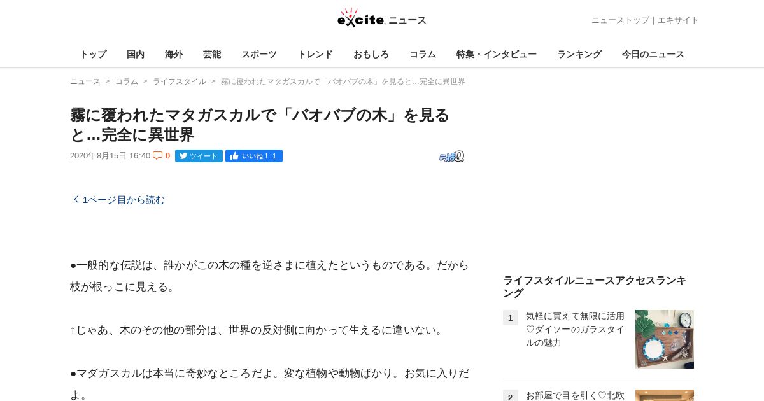This screenshot has width=764, height=401.
Task: Click the rank number 1 badge
Action: pos(511,318)
